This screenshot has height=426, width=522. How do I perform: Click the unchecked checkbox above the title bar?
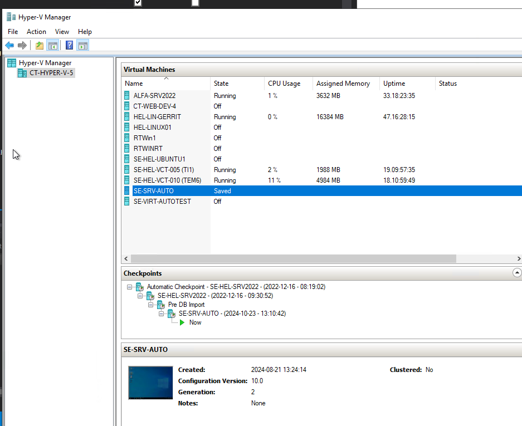coord(195,3)
